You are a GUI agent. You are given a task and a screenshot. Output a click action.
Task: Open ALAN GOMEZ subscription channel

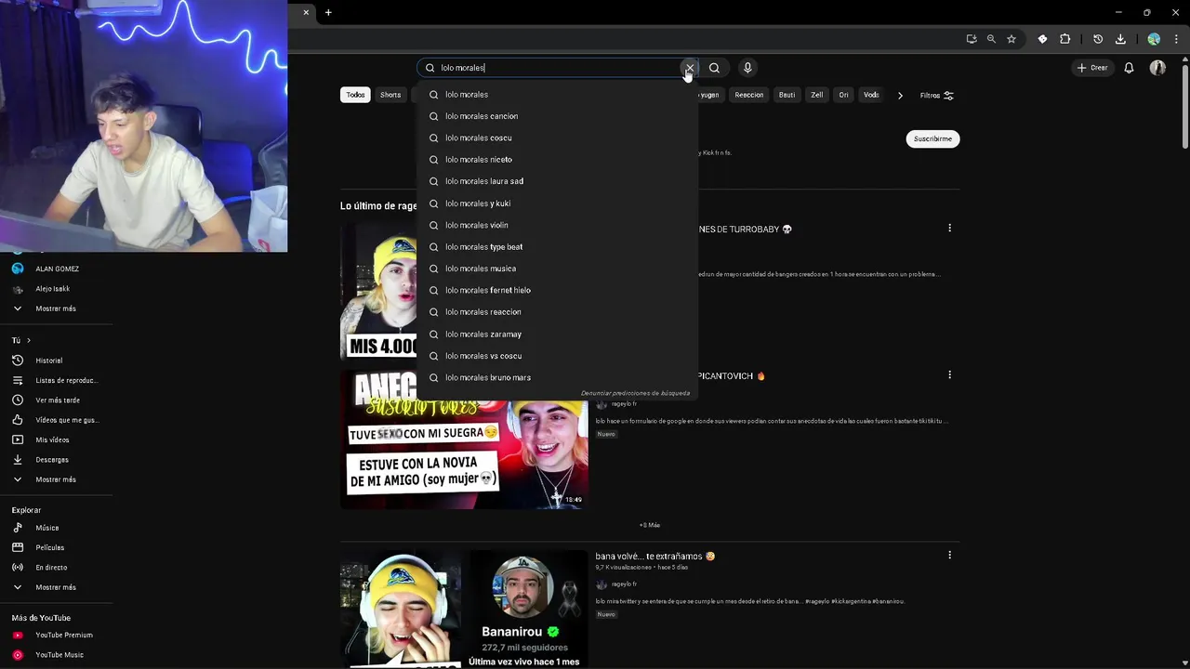[57, 269]
